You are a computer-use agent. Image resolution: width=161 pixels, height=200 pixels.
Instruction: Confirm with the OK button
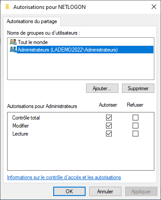pyautogui.click(x=69, y=192)
